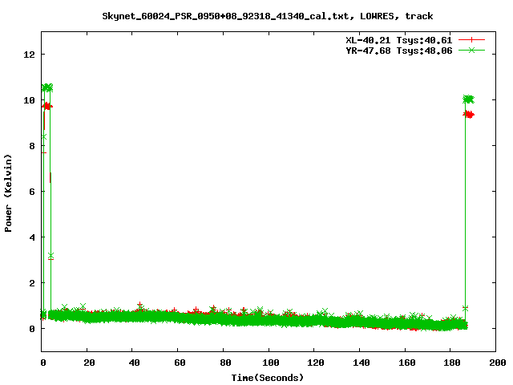
Task: Click the green YR legend line sample
Action: pos(471,50)
